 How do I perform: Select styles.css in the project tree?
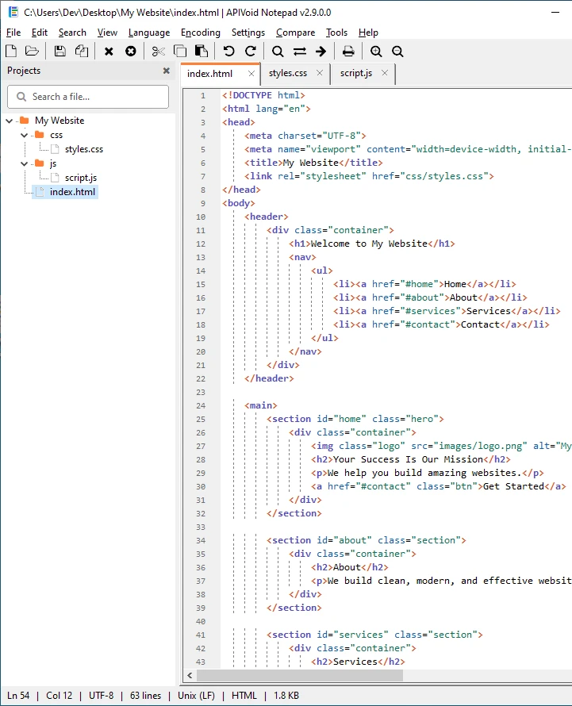tap(84, 149)
